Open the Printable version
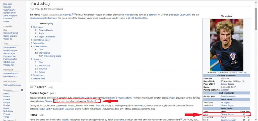258x121 pixels. (x=10, y=77)
